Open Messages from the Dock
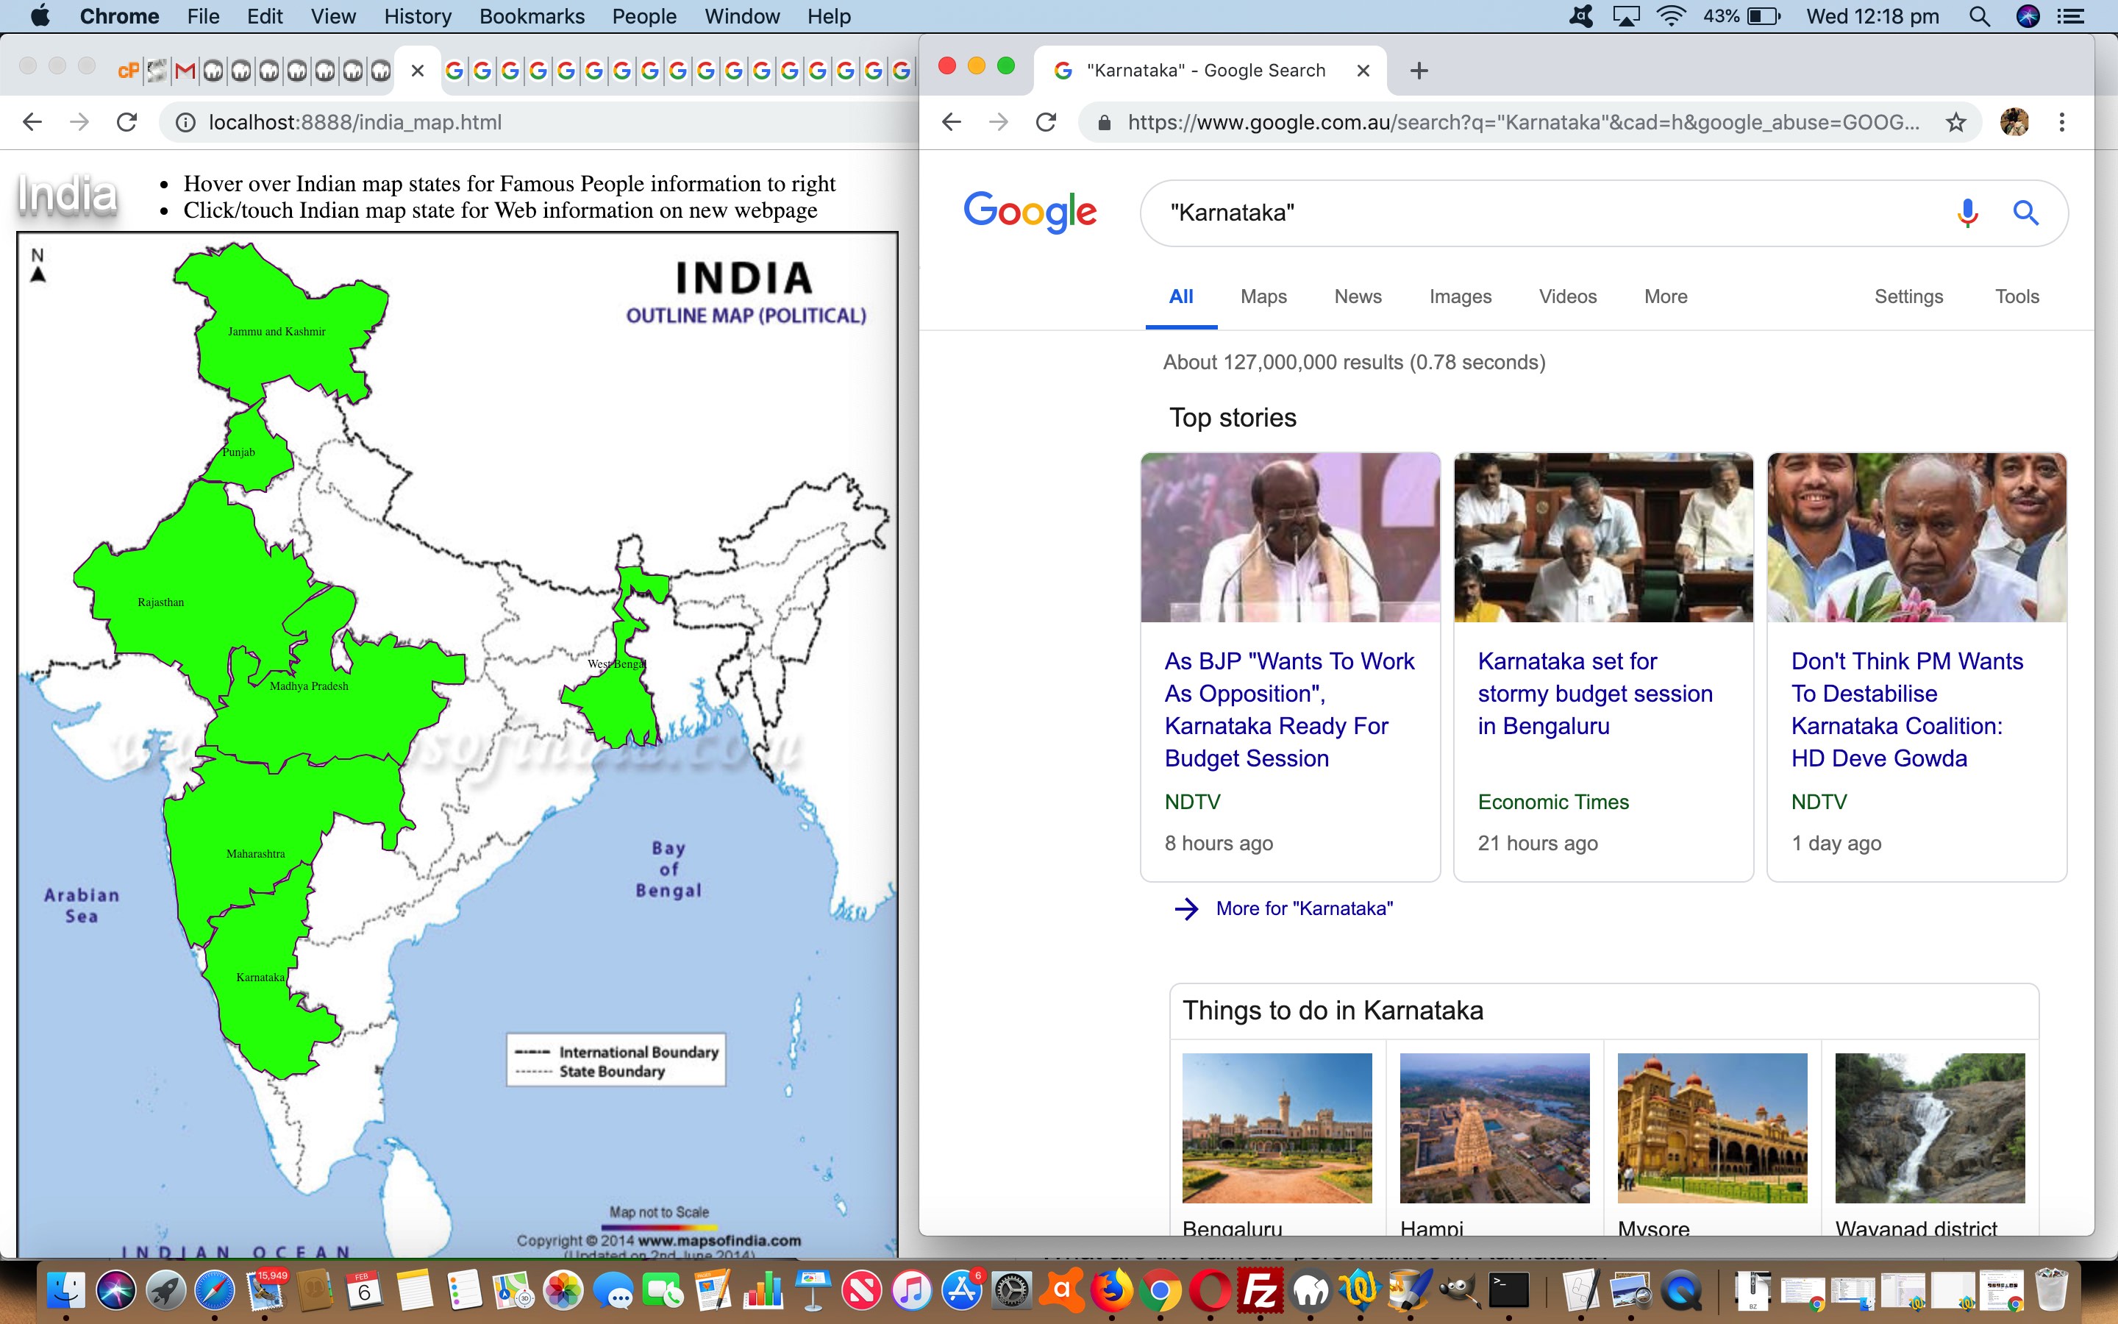The width and height of the screenshot is (2118, 1324). tap(613, 1291)
